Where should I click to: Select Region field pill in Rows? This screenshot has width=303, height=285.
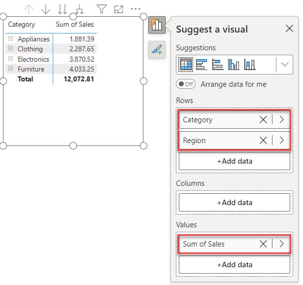235,140
